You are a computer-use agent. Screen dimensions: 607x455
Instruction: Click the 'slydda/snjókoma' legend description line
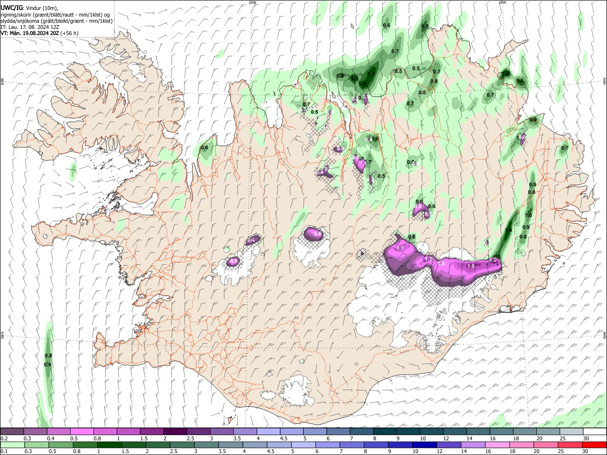[56, 21]
